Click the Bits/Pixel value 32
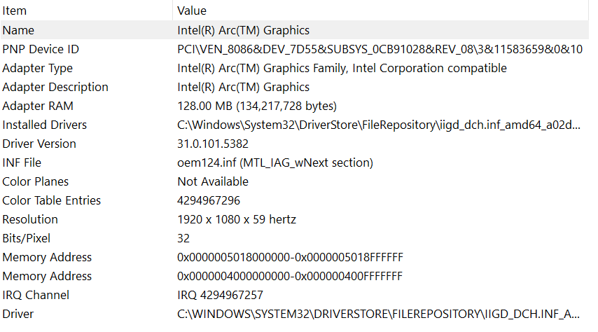 [183, 238]
